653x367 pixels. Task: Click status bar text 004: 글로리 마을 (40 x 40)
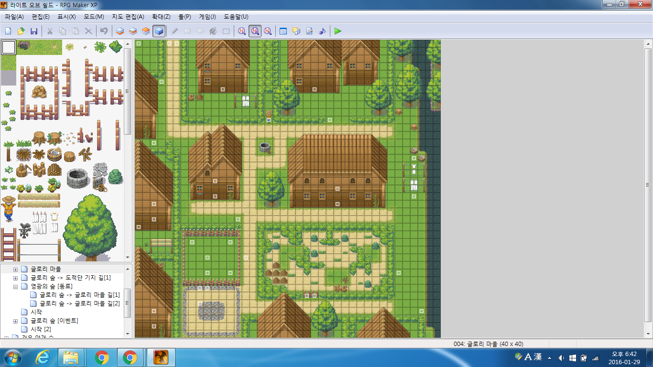click(x=488, y=344)
